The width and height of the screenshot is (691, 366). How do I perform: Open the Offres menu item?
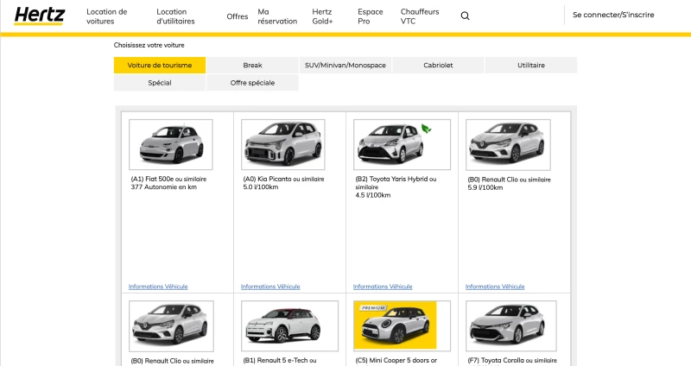237,16
